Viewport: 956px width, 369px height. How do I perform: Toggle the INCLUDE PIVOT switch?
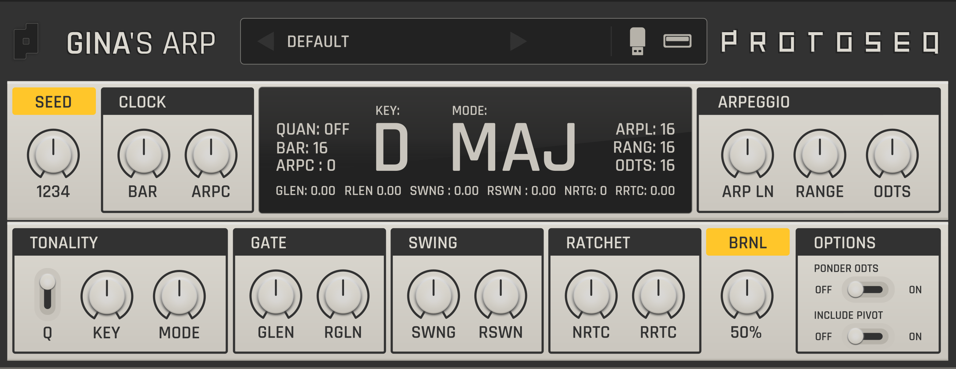868,336
